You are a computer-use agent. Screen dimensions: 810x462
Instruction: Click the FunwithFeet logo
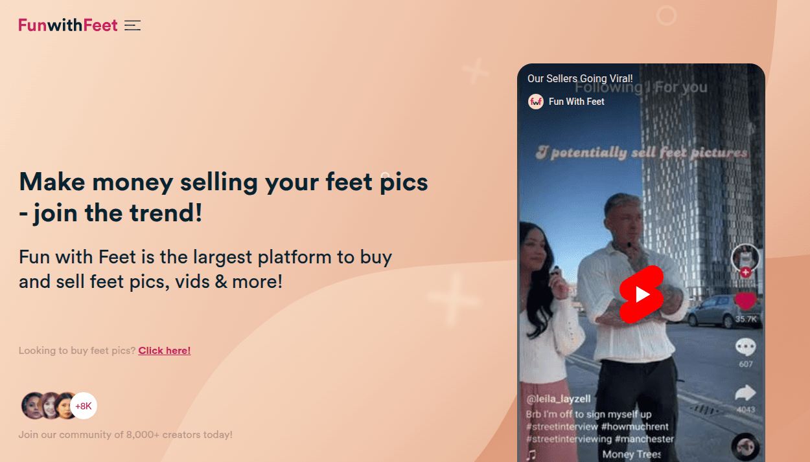[x=68, y=25]
